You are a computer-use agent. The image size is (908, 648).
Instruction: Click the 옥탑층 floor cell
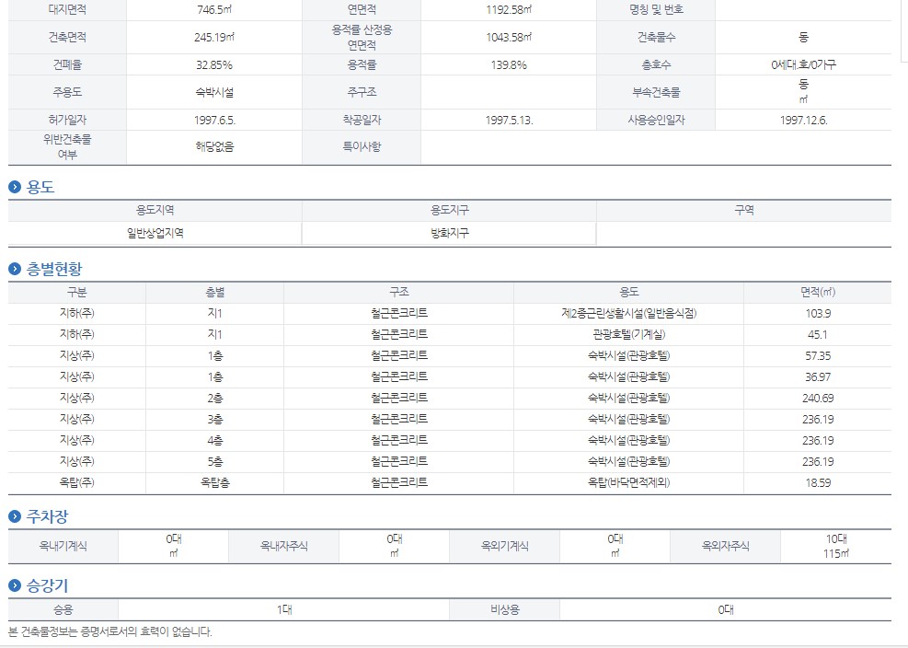coord(214,482)
